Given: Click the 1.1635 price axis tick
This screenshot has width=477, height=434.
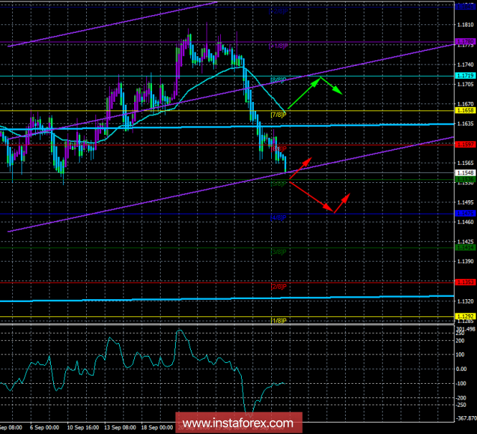Looking at the screenshot, I should click(466, 124).
